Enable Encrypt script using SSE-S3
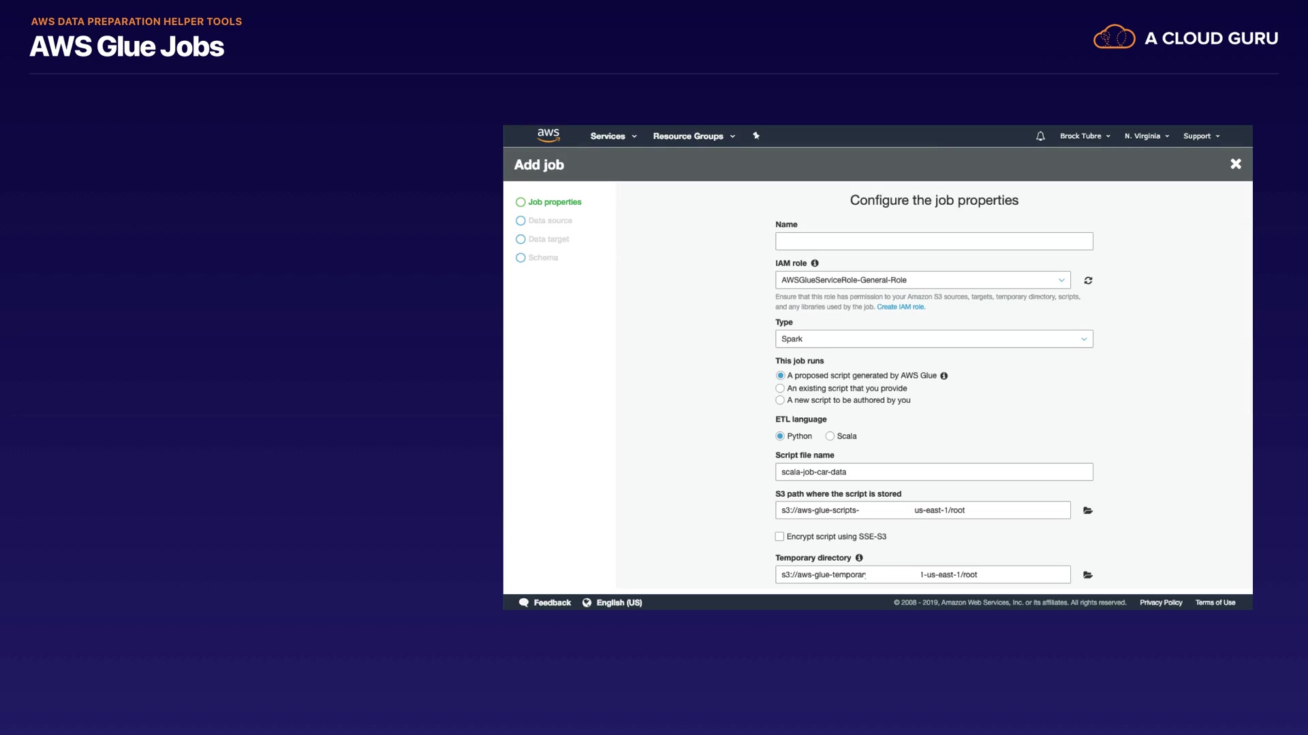The height and width of the screenshot is (735, 1308). pos(779,537)
